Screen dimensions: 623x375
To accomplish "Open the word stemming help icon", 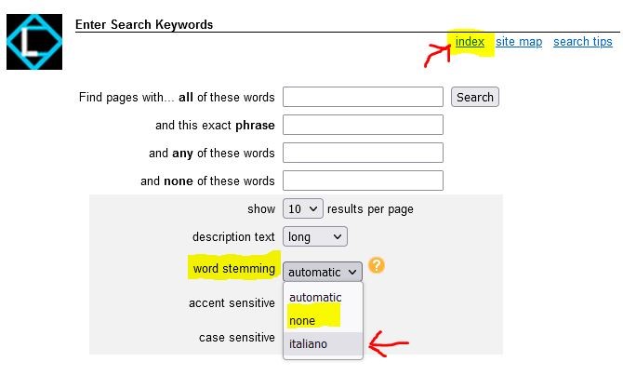I will tap(377, 265).
